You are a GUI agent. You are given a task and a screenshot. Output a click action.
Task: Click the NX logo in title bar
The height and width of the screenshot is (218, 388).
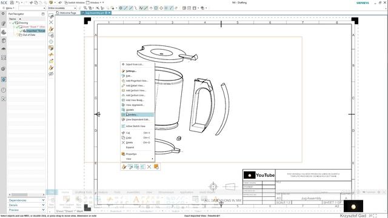pyautogui.click(x=4, y=2)
